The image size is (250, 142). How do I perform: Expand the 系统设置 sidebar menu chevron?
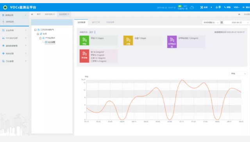(x=26, y=53)
